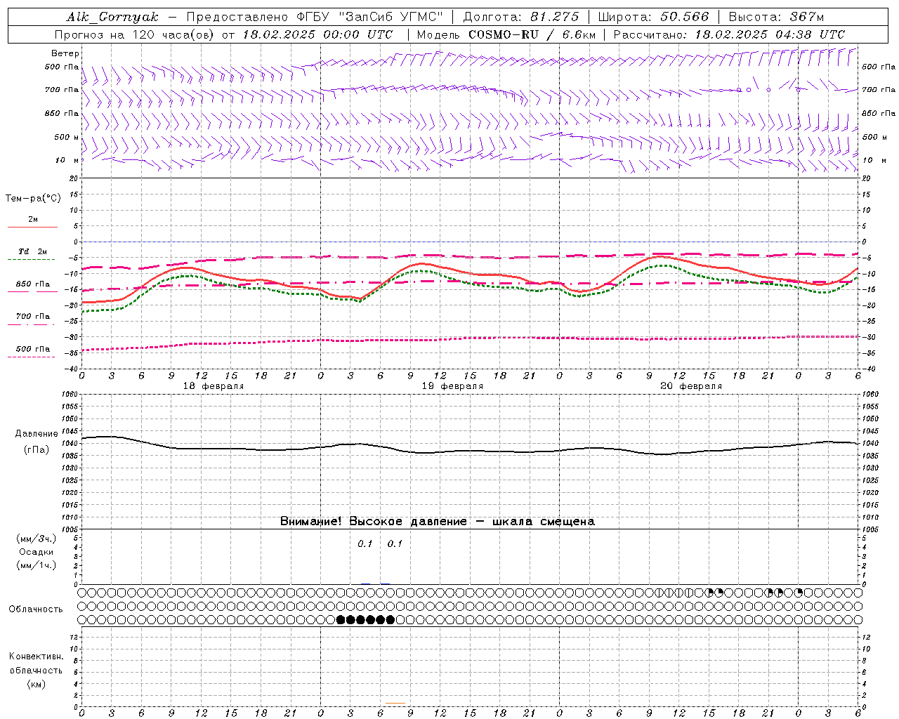899x719 pixels.
Task: Click the latitude value Широта: 50.566
Action: pos(653,17)
